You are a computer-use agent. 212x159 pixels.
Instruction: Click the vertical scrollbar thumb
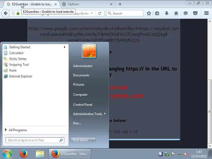210,112
